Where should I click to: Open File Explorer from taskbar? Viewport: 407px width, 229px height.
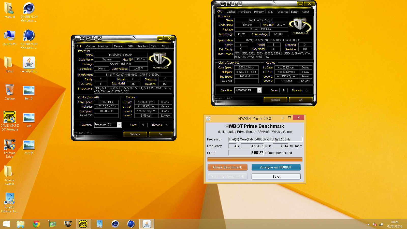tap(20, 224)
